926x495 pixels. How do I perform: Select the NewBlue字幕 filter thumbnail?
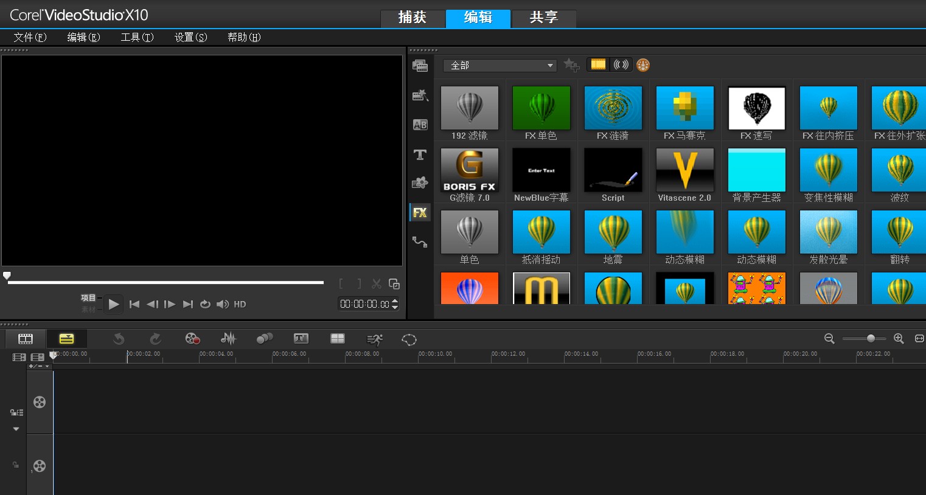pyautogui.click(x=541, y=170)
